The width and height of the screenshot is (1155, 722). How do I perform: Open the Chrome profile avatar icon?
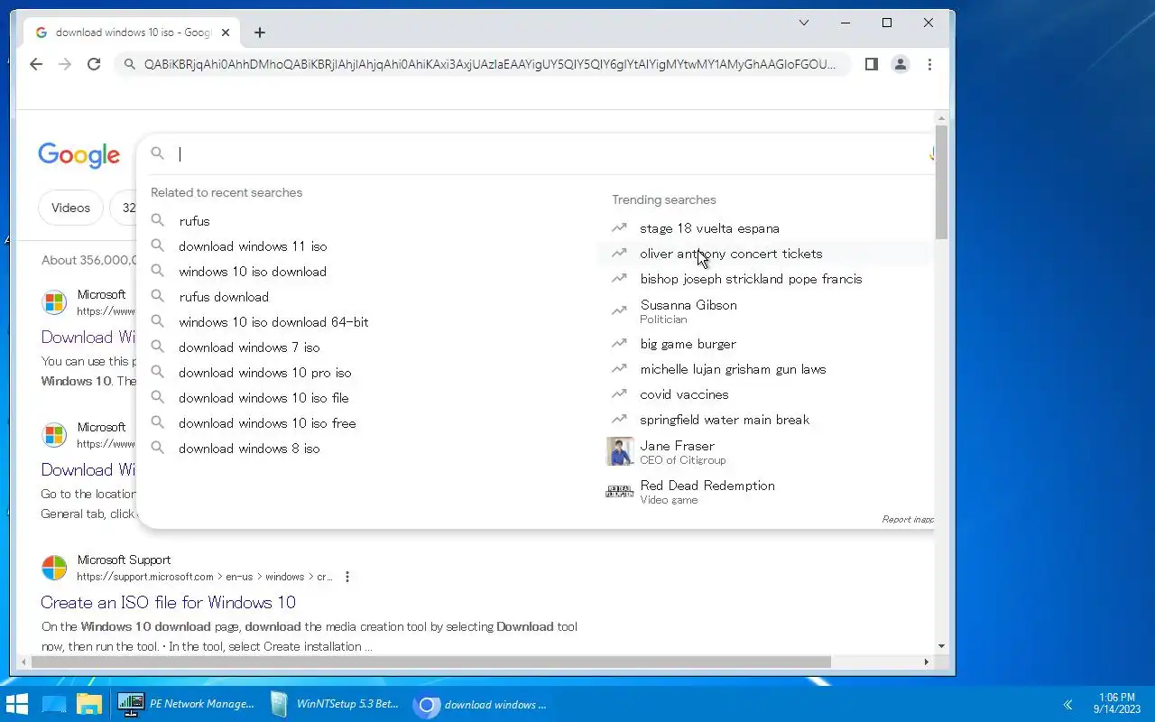(901, 64)
